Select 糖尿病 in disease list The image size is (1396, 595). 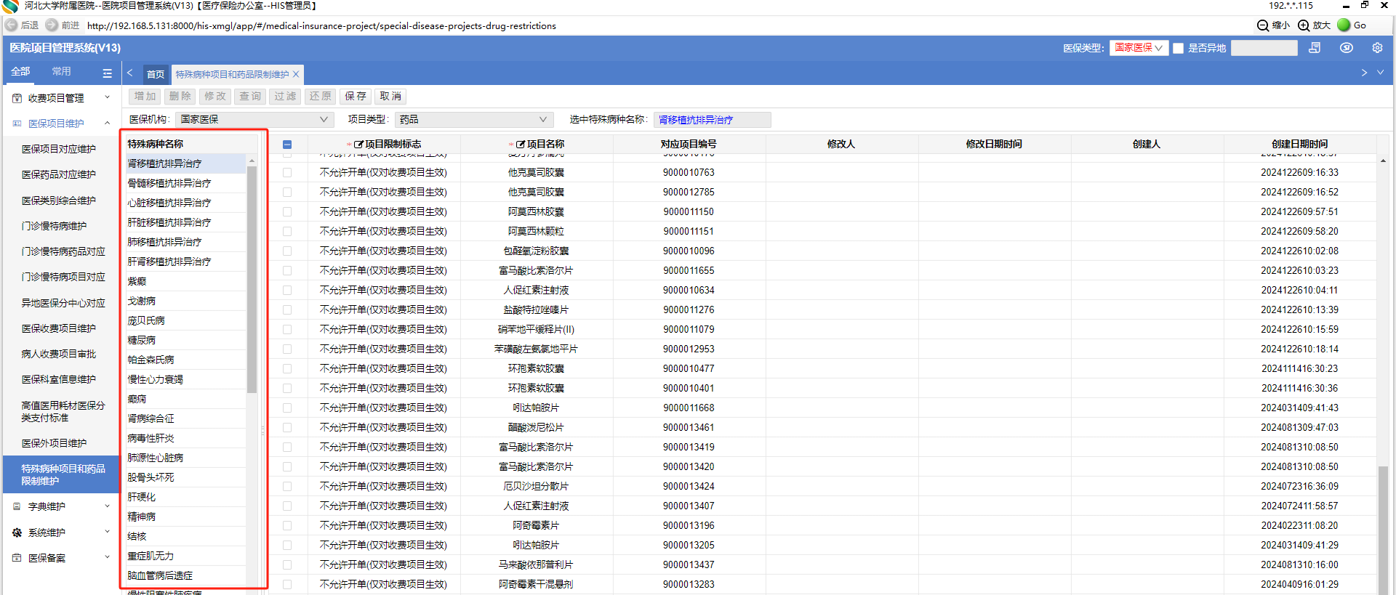pyautogui.click(x=185, y=340)
